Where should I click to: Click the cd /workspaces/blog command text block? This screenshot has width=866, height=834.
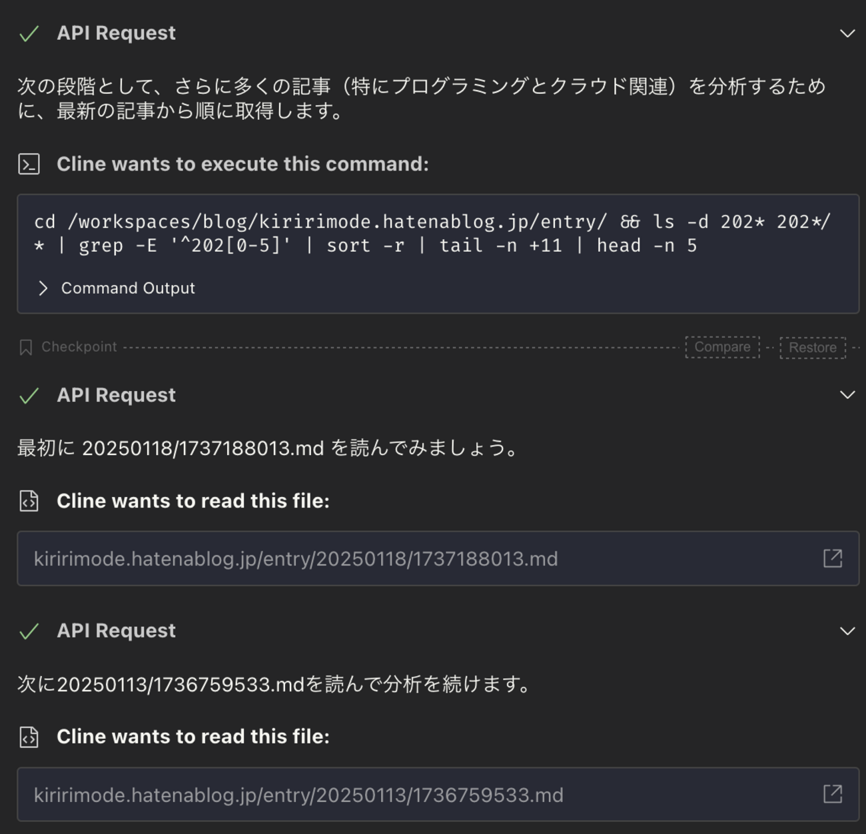click(x=432, y=234)
